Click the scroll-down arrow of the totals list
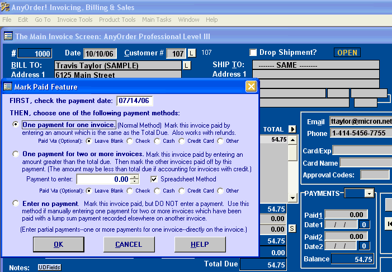This screenshot has width=392, height=272. pos(292,198)
